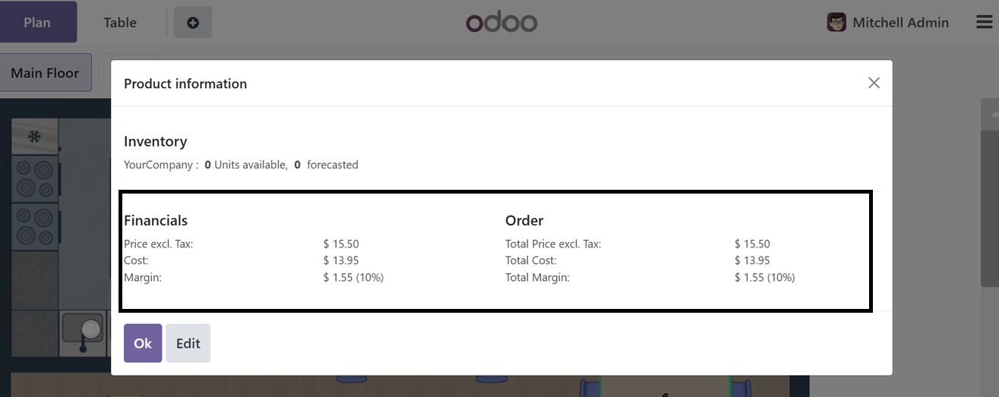Click the Mitchell Admin username text
999x397 pixels.
(901, 23)
